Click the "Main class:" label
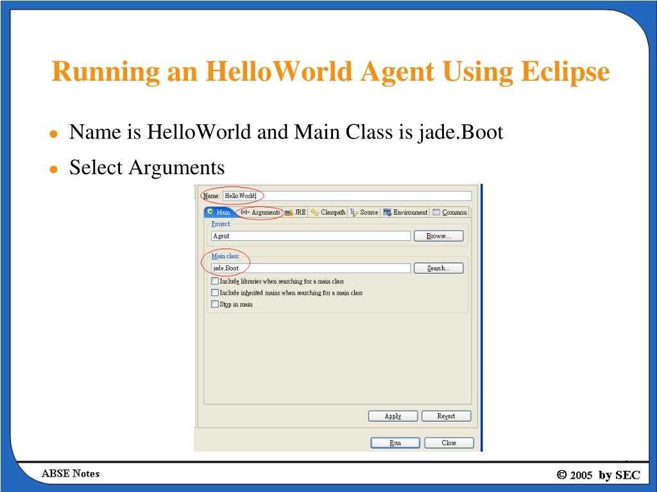 tap(225, 256)
